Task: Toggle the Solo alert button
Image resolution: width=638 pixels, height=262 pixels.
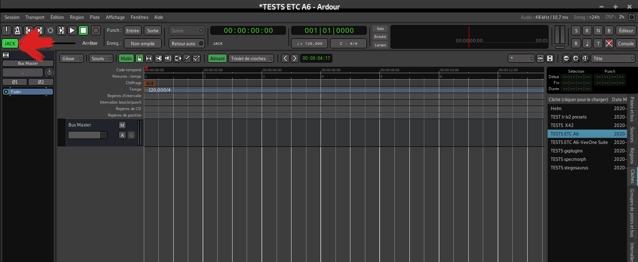Action: 380,29
